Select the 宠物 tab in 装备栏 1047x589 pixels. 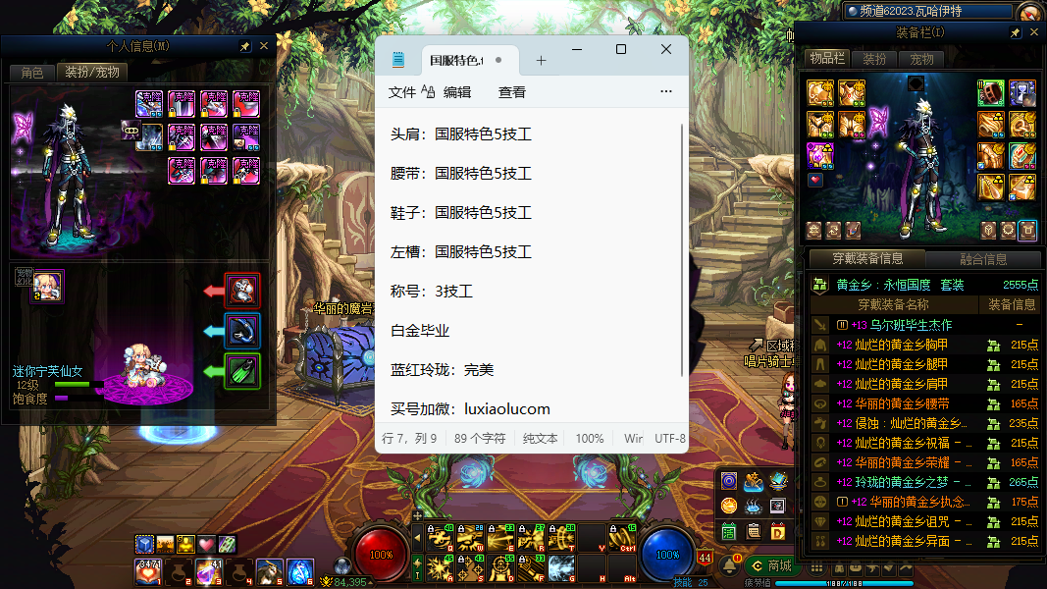click(921, 59)
